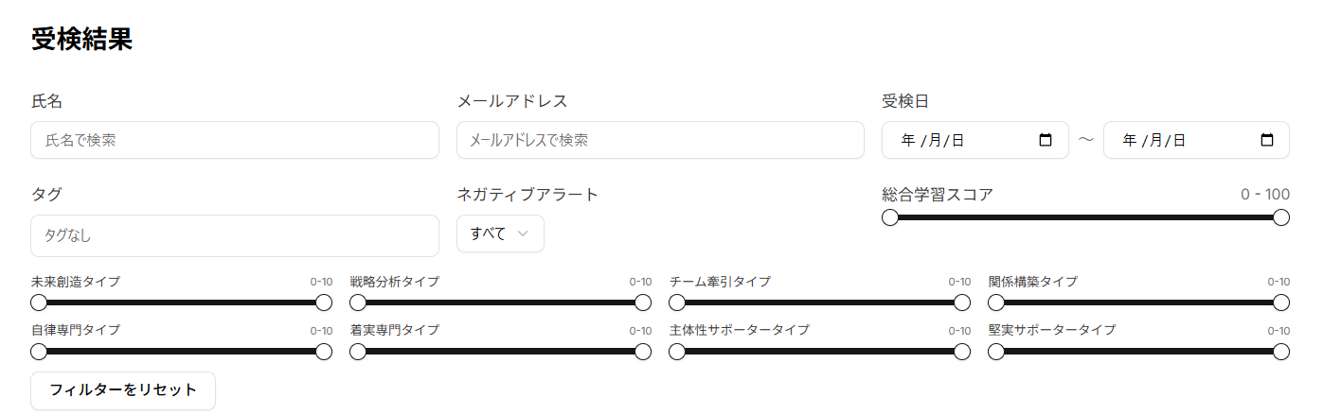Expand the ネガティブアラート dropdown
Viewport: 1323px width, 415px height.
click(500, 233)
